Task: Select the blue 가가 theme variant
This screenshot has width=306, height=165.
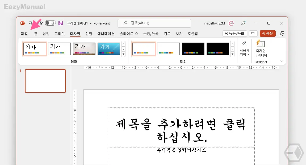Action: (x=108, y=49)
